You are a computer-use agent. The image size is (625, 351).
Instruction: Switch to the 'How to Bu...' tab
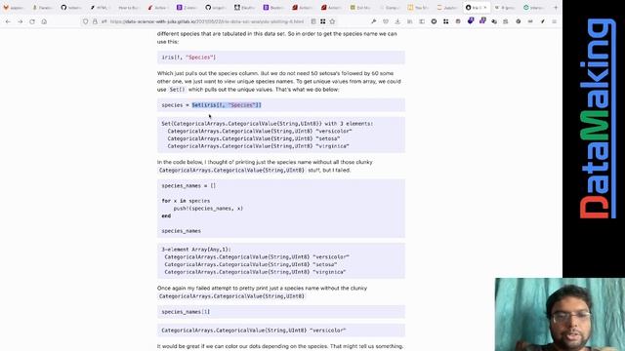128,8
